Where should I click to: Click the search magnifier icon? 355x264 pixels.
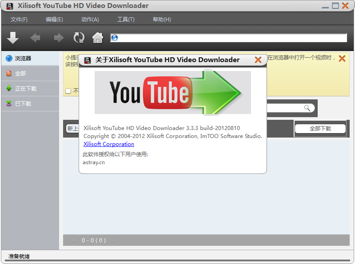click(307, 108)
